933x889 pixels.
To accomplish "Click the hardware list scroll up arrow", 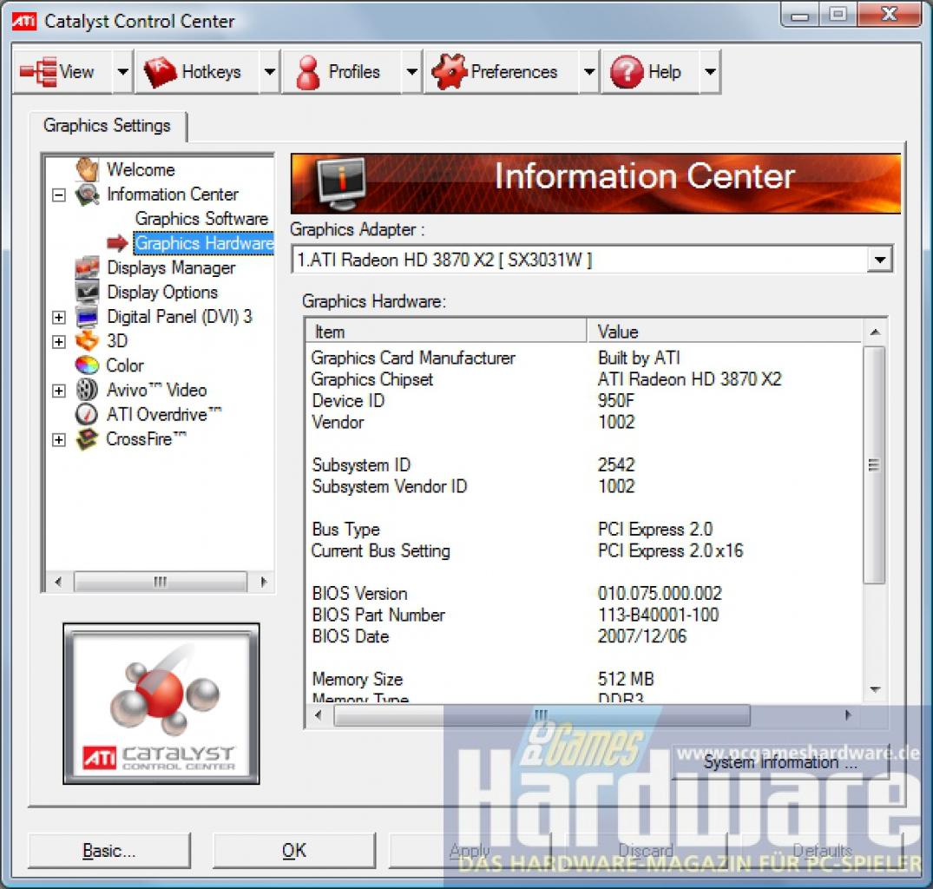I will click(875, 332).
